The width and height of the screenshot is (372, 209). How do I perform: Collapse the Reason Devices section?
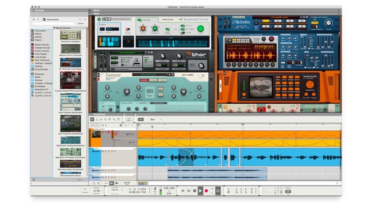coord(54,28)
